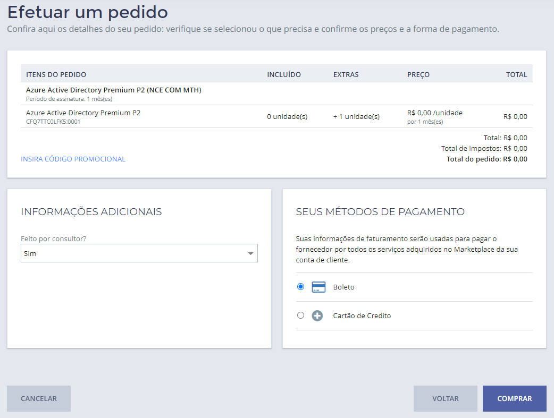This screenshot has height=418, width=554.
Task: Click the EXTRAS column header
Action: [x=346, y=75]
